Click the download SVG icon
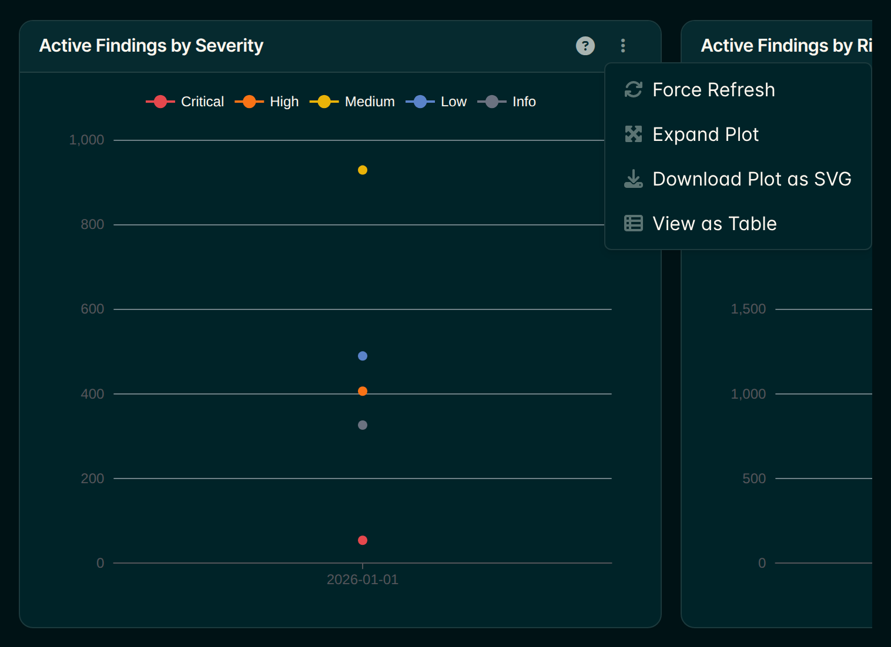Image resolution: width=891 pixels, height=647 pixels. pos(633,178)
